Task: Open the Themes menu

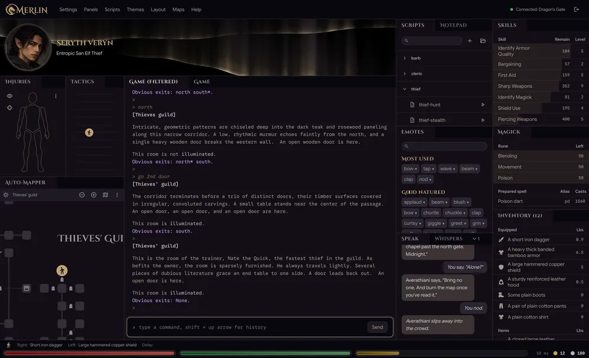Action: point(135,9)
